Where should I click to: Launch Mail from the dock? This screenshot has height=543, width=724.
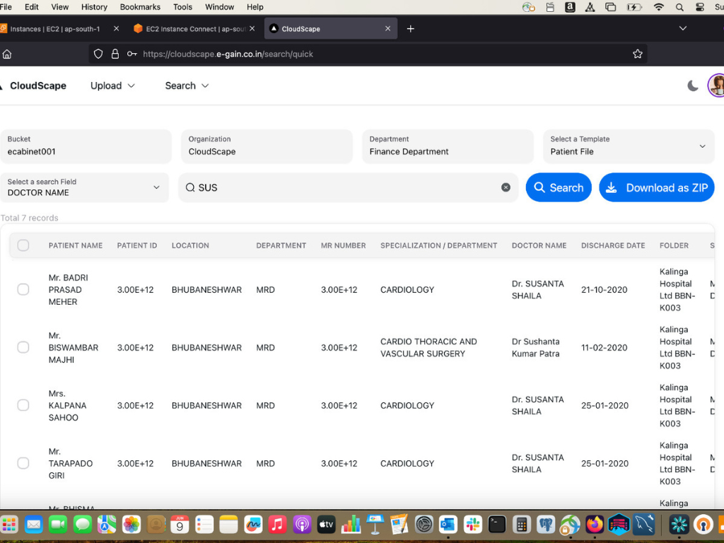[34, 525]
